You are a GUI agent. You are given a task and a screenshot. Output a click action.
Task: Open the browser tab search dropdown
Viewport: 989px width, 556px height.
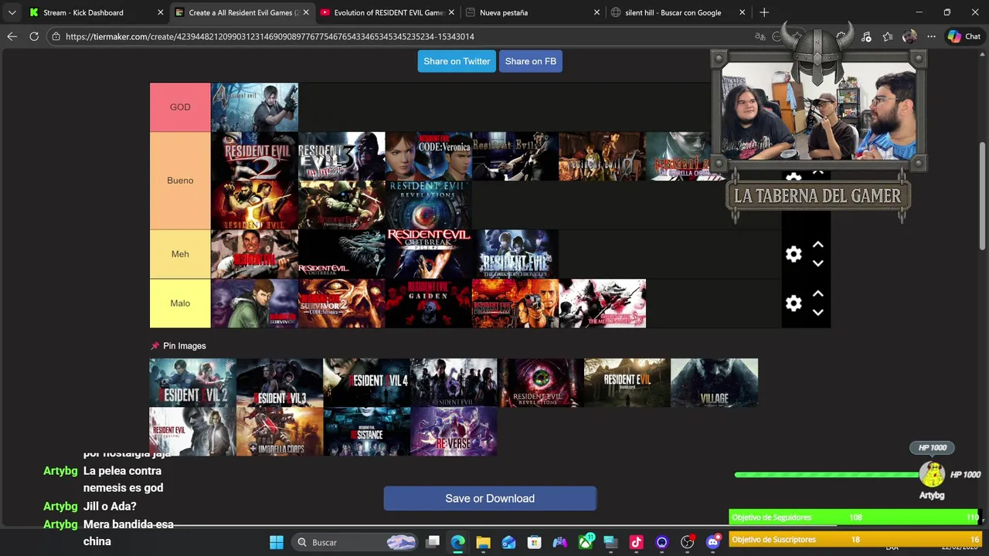[12, 12]
